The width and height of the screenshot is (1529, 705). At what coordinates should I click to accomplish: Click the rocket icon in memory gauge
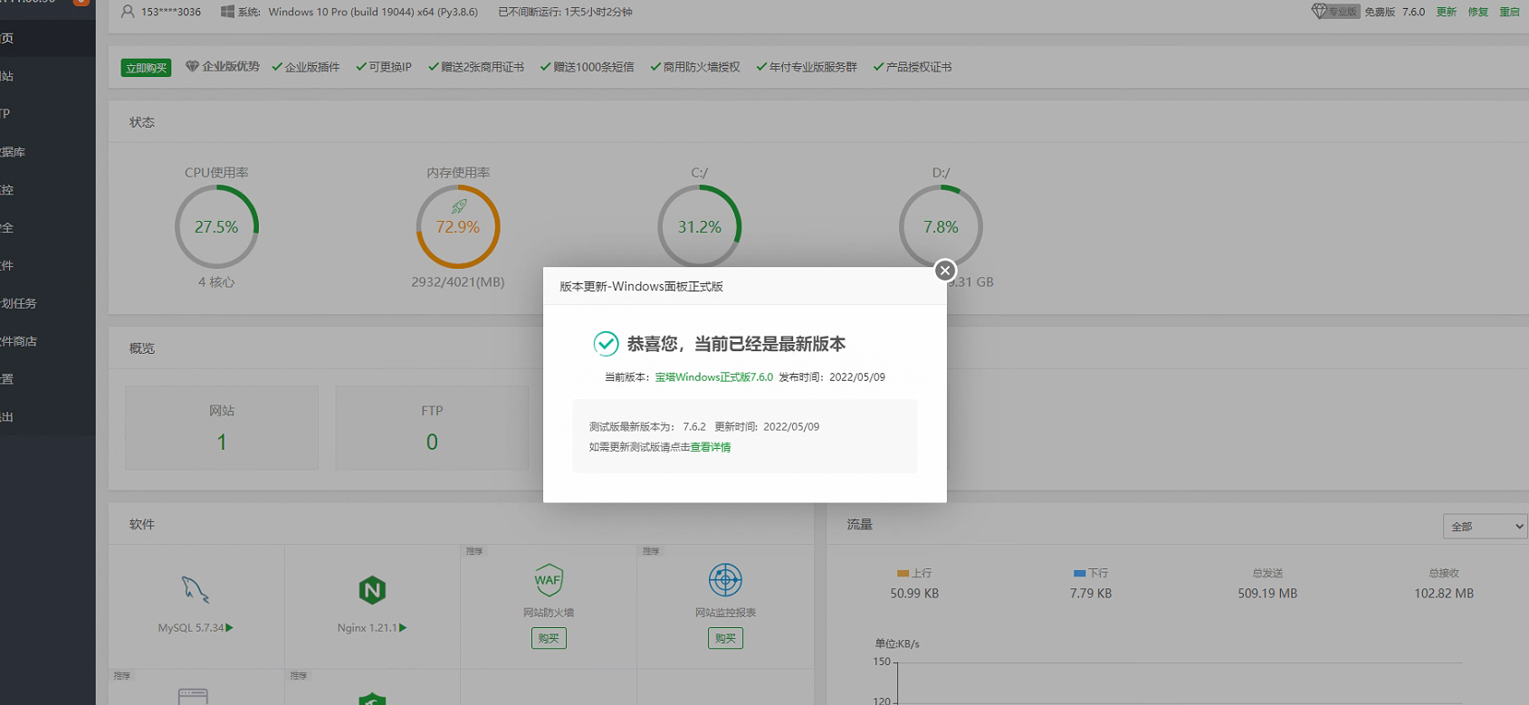[459, 207]
